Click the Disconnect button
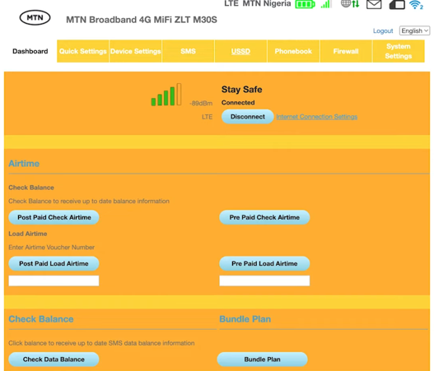 pos(247,117)
